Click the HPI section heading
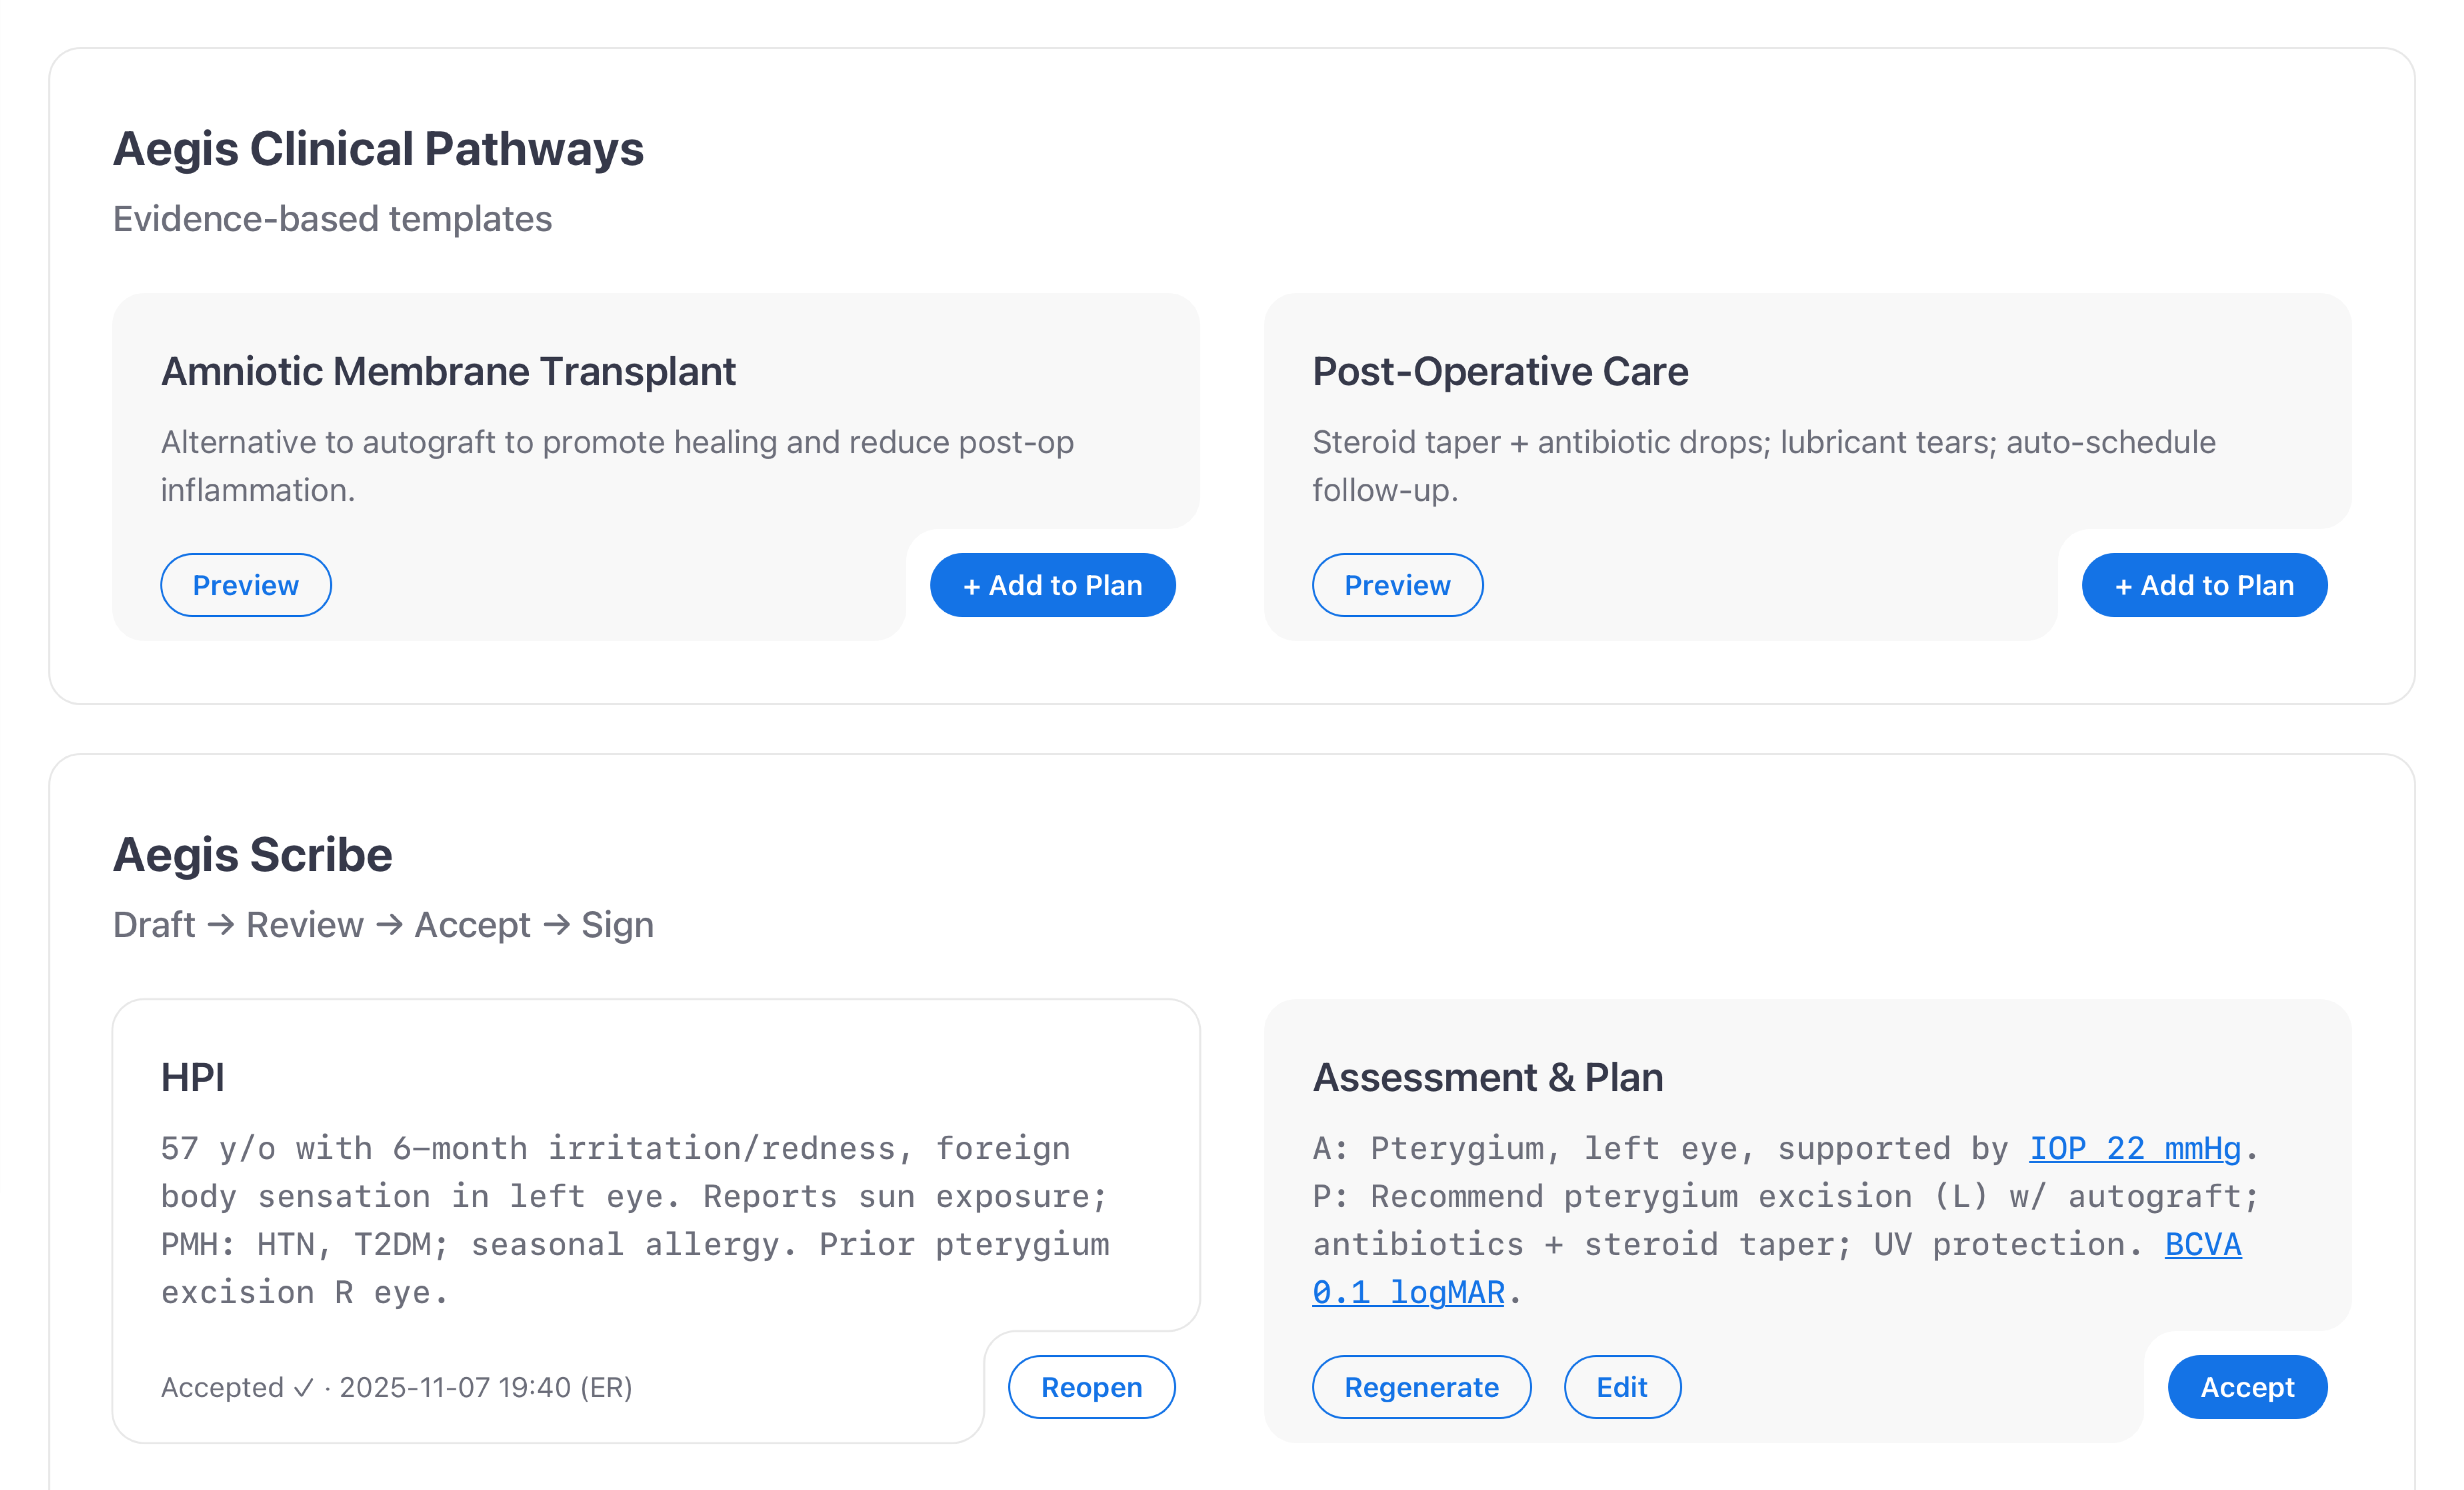This screenshot has height=1490, width=2464. 192,1078
